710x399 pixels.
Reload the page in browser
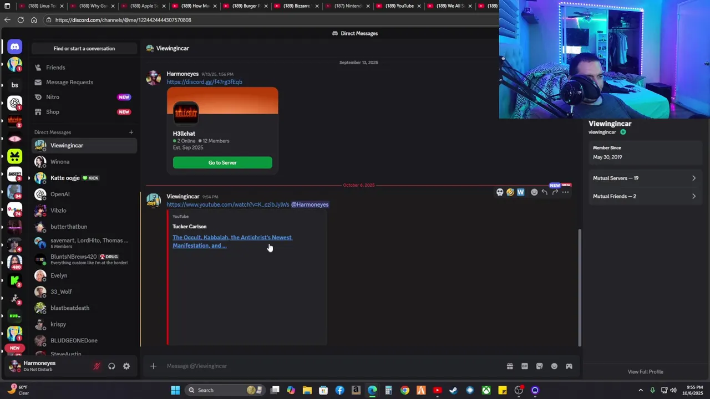(21, 20)
